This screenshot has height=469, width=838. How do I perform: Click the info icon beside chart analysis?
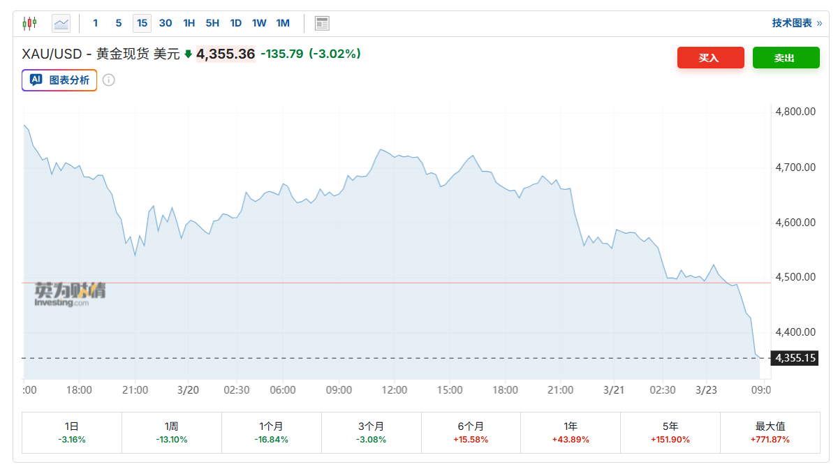pyautogui.click(x=108, y=80)
